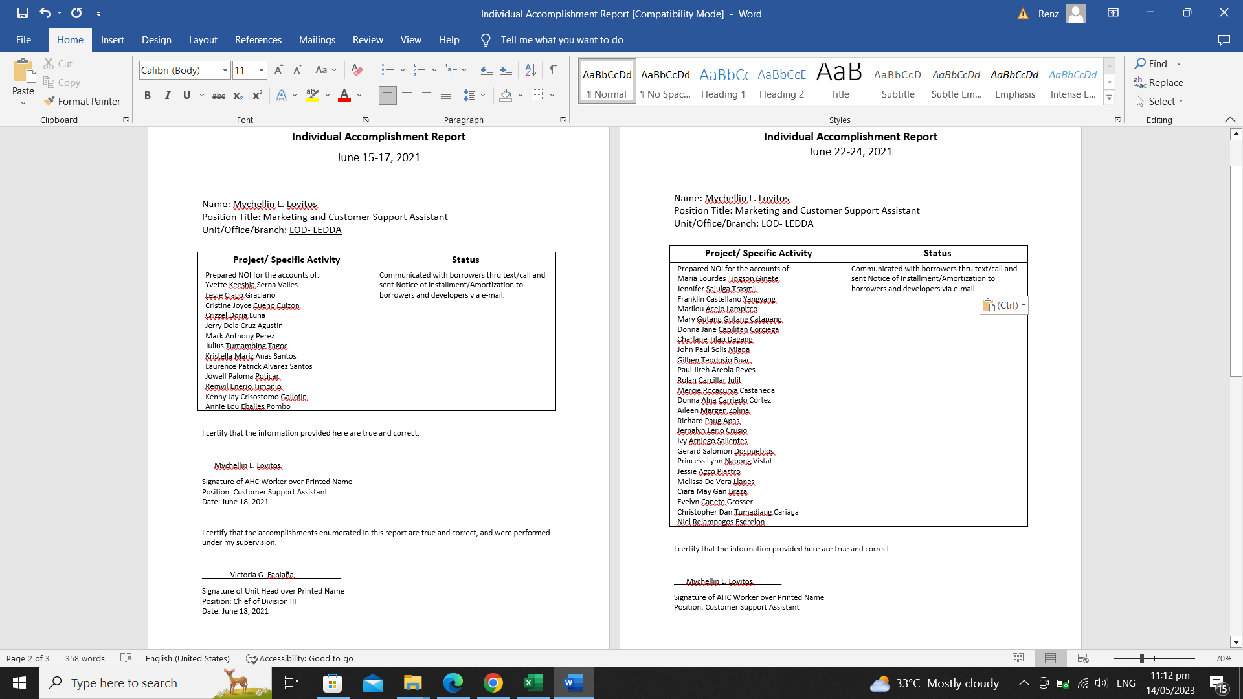Apply the Heading 1 style

[x=723, y=82]
